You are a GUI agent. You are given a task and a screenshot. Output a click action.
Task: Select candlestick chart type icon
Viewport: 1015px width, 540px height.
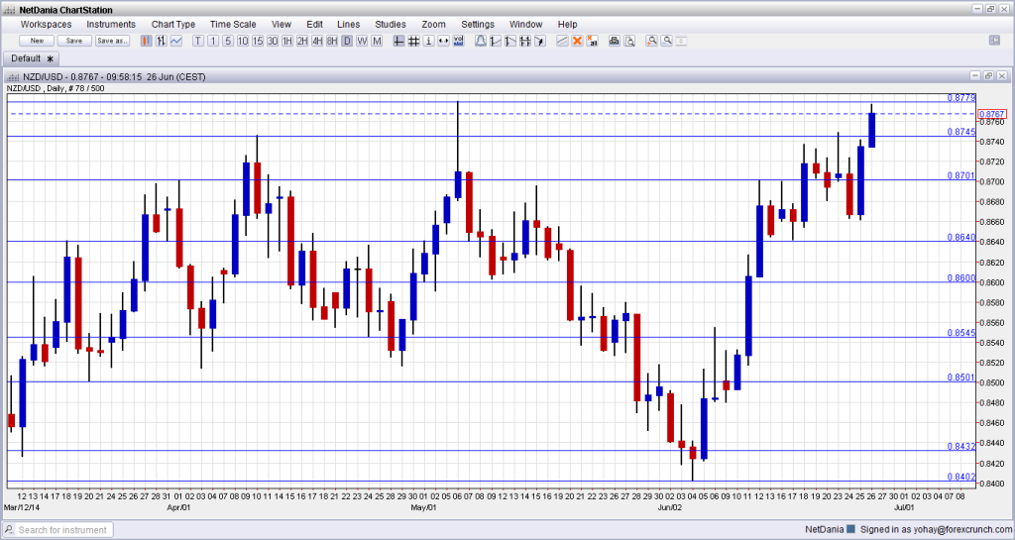tap(147, 41)
